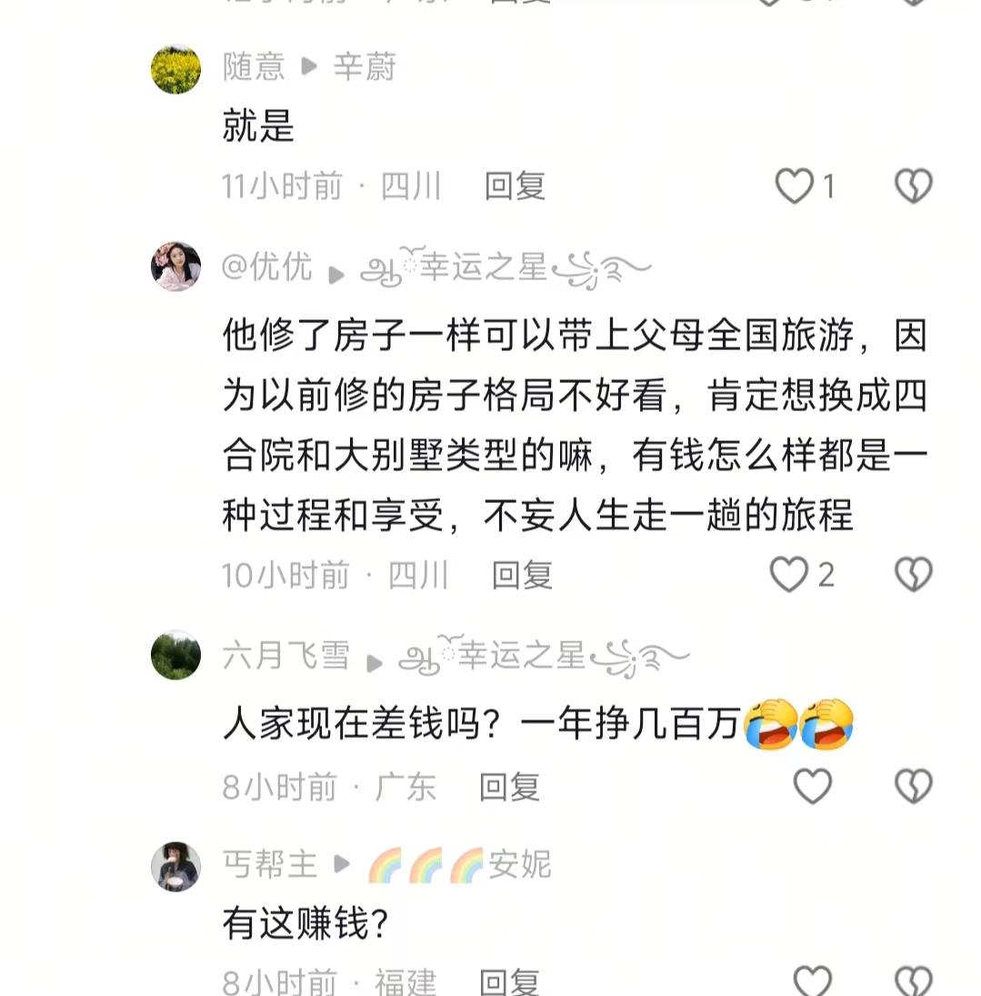Like 六月飞雪's comment about 一年挣几百万
Image resolution: width=981 pixels, height=996 pixels.
(x=812, y=787)
